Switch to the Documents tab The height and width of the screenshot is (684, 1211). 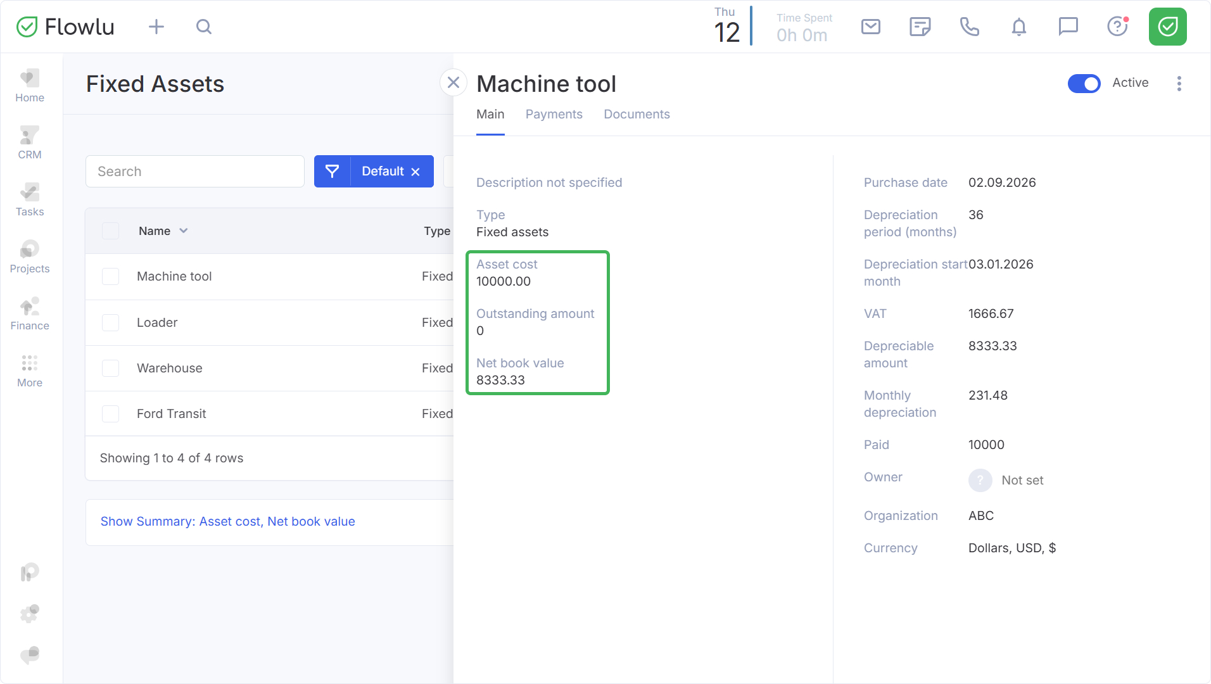coord(637,115)
